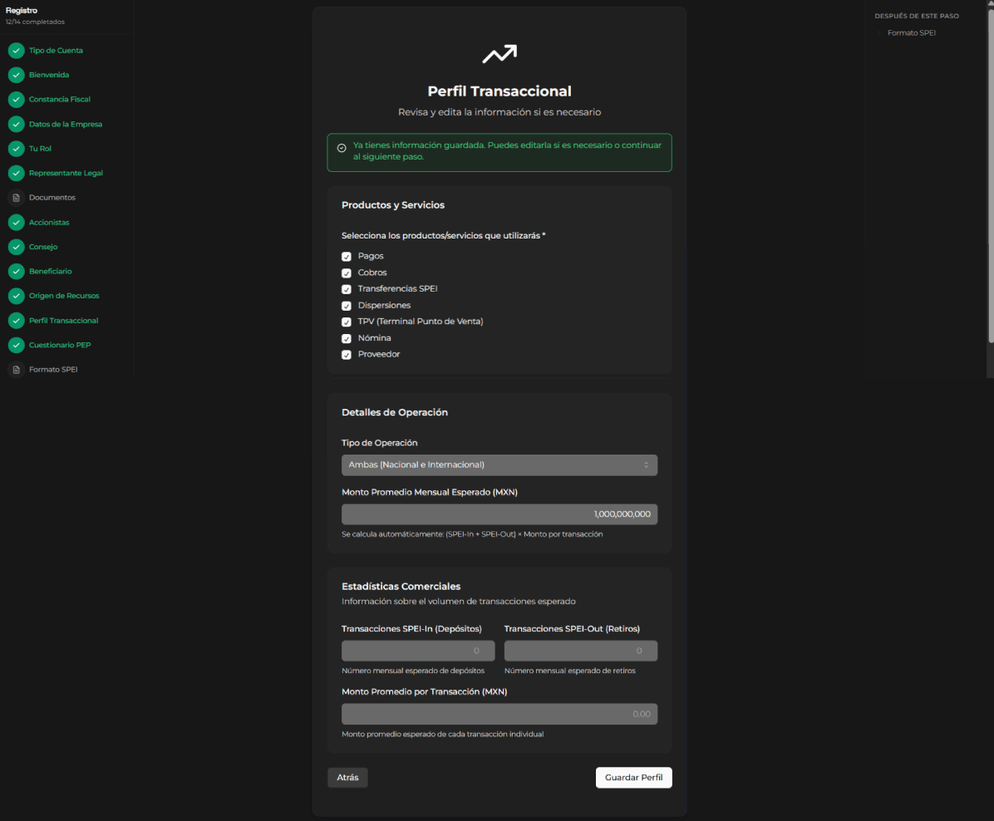Click the green checkmark icon beside Tipo de Cuenta

tap(17, 51)
